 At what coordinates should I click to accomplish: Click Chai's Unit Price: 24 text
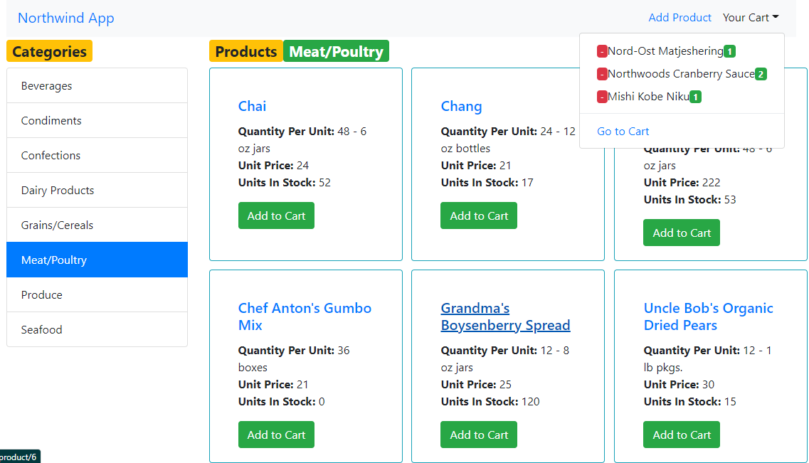point(273,166)
